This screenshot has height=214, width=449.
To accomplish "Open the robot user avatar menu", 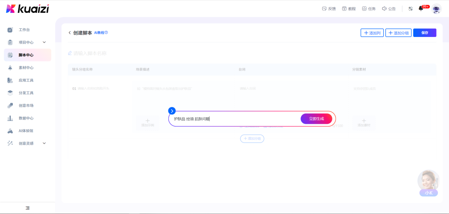I will (437, 9).
